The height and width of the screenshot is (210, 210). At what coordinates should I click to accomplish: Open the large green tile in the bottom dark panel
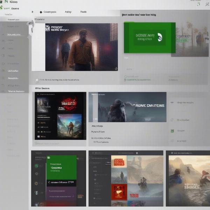tap(62, 167)
